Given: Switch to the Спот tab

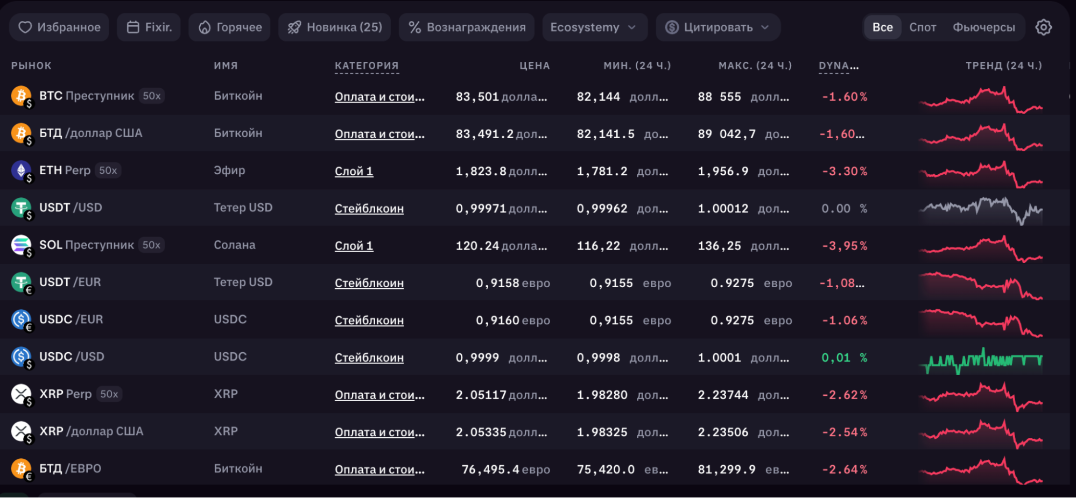Looking at the screenshot, I should (x=923, y=27).
